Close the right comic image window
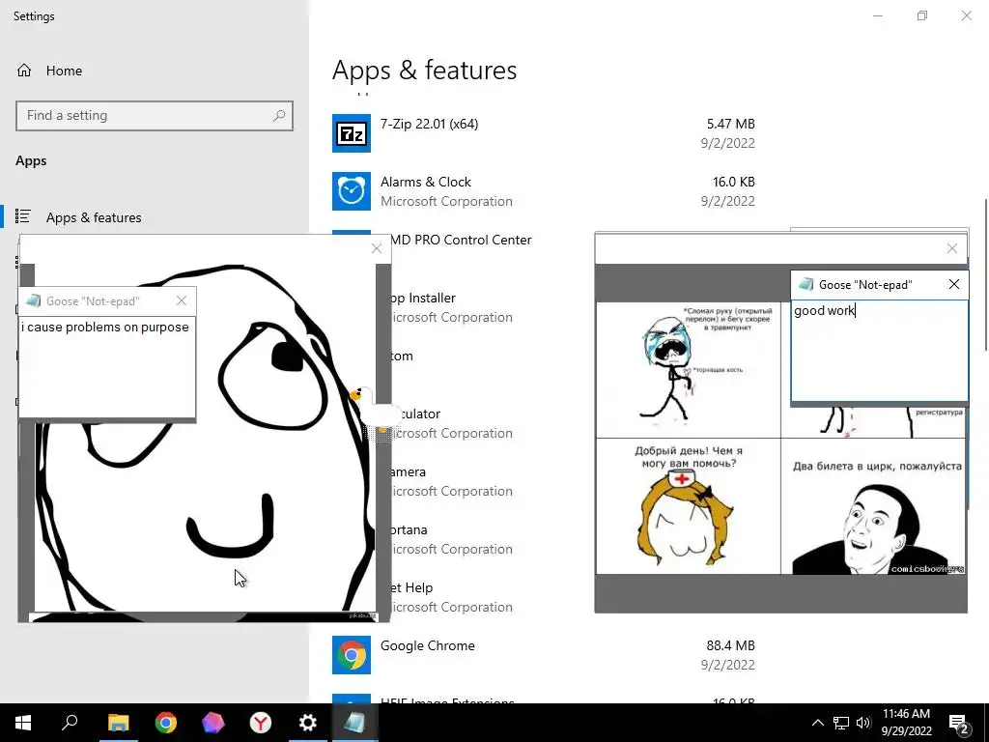Image resolution: width=989 pixels, height=742 pixels. [952, 248]
